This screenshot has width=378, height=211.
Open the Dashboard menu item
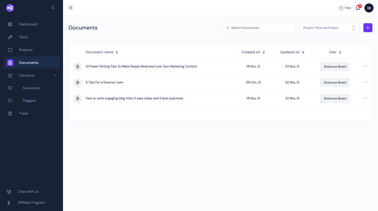point(31,24)
